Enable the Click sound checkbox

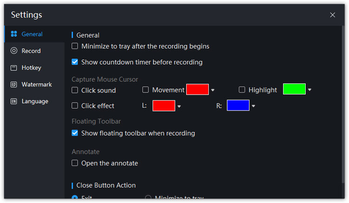(75, 90)
